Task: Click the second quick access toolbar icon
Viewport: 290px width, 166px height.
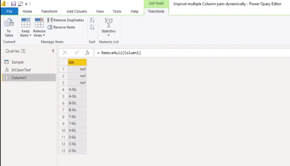Action: click(x=20, y=4)
